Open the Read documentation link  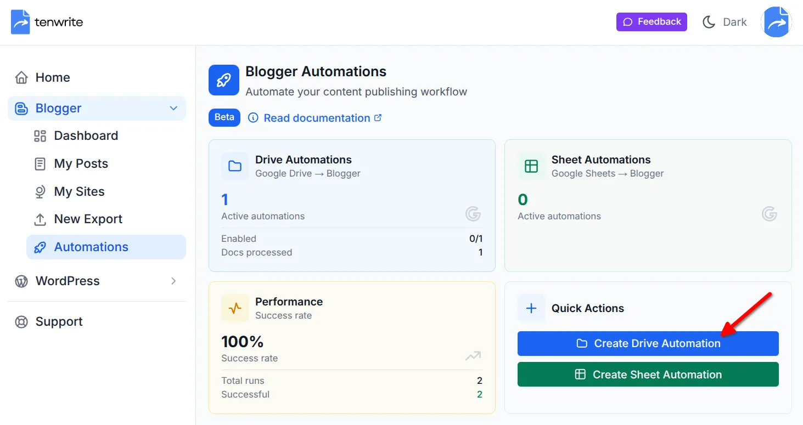click(x=316, y=118)
